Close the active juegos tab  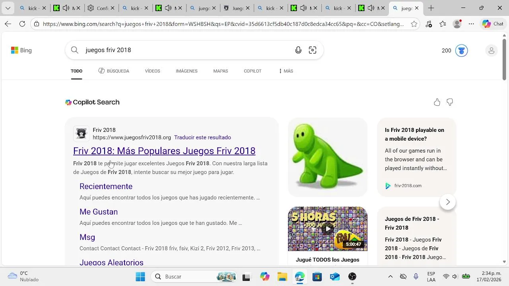pyautogui.click(x=416, y=8)
